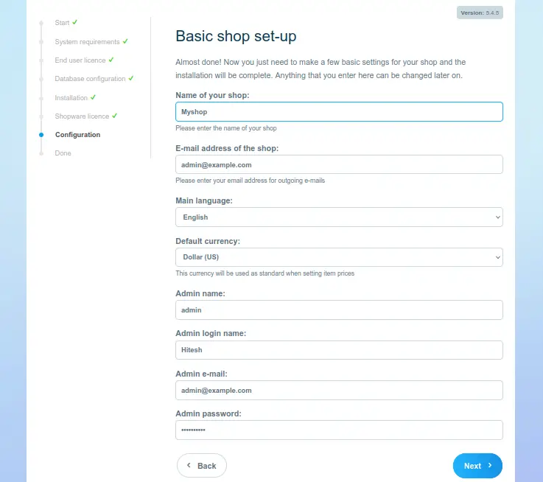Click the Installation step checkmark

point(94,97)
